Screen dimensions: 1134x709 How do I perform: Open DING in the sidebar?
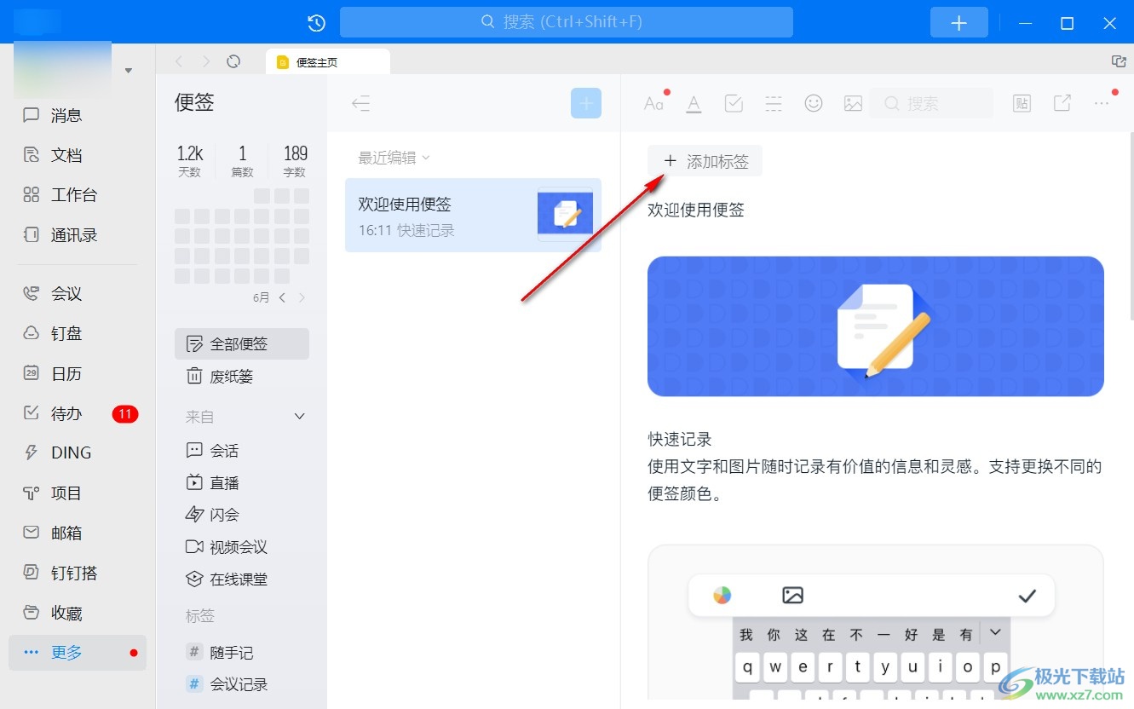point(78,453)
